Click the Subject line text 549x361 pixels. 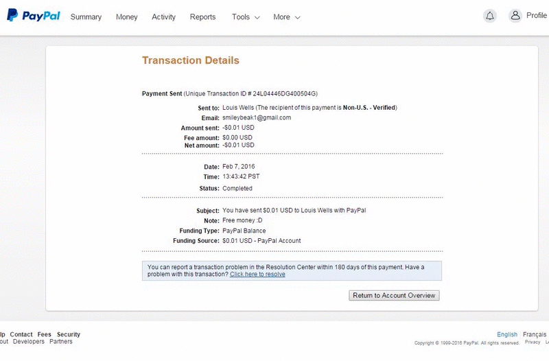[x=294, y=211]
